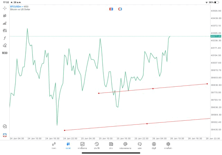Open drawing objects shapes tool
This screenshot has width=222, height=155.
[x=5, y=45]
